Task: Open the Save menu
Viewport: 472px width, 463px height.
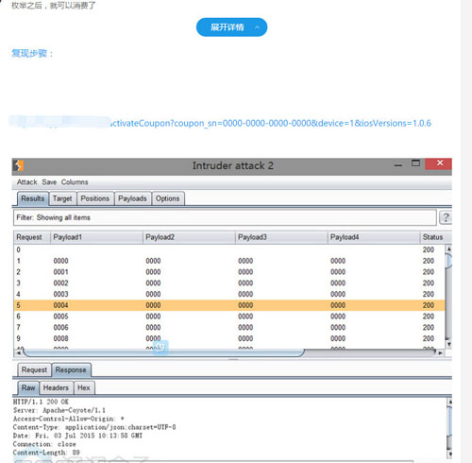Action: (x=49, y=182)
